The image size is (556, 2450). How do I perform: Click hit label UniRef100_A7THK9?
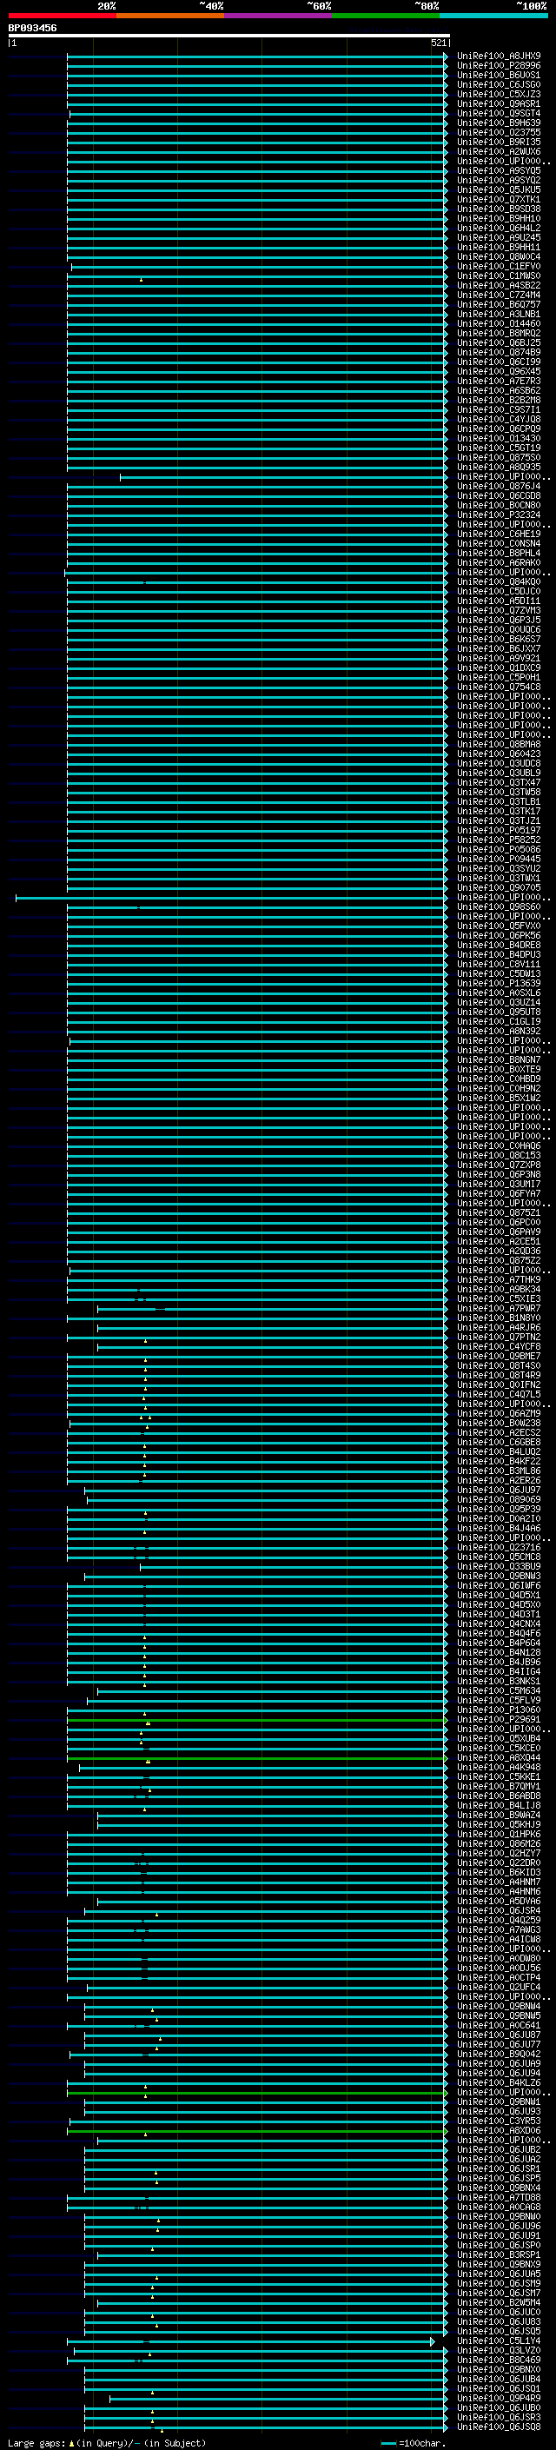coord(498,1279)
